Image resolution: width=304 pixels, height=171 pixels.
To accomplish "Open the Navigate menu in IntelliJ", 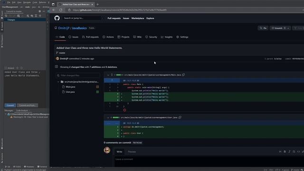I will coord(27,2).
